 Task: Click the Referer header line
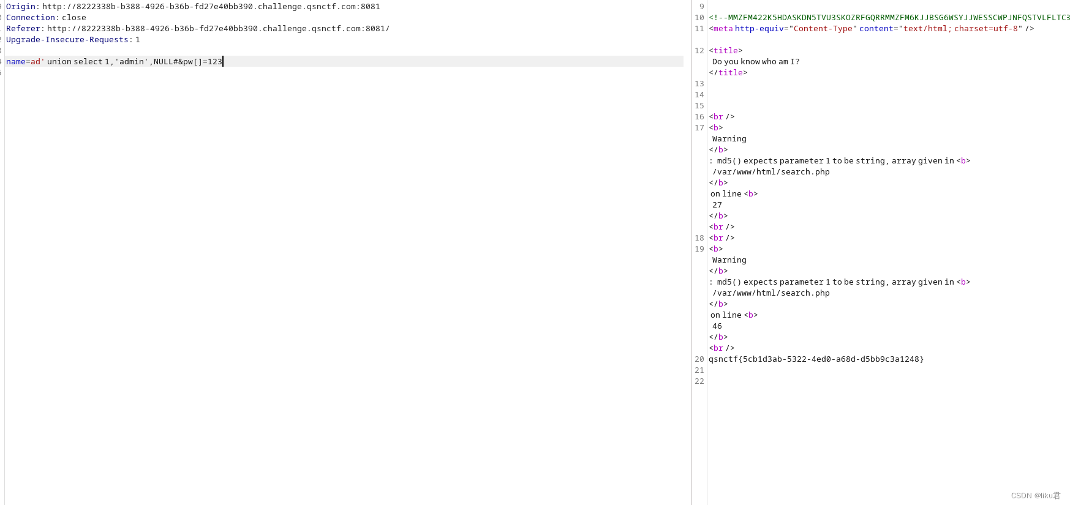(x=198, y=29)
